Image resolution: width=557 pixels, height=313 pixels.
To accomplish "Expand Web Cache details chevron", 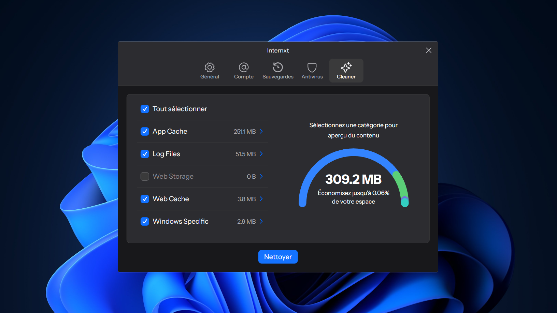I will [x=261, y=199].
